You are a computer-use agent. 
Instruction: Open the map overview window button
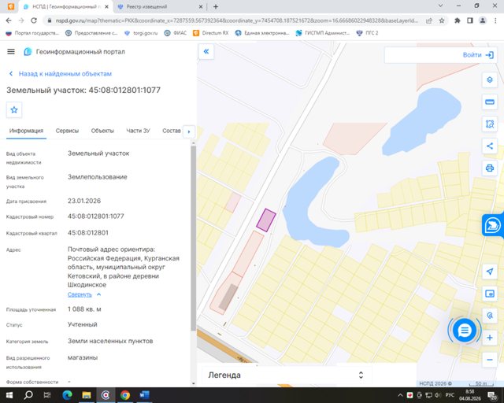pos(490,294)
